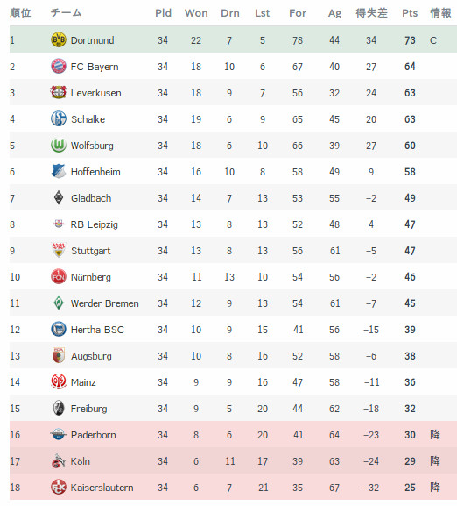Click the RB Leipzig bull logo
The image size is (457, 506).
pyautogui.click(x=59, y=224)
